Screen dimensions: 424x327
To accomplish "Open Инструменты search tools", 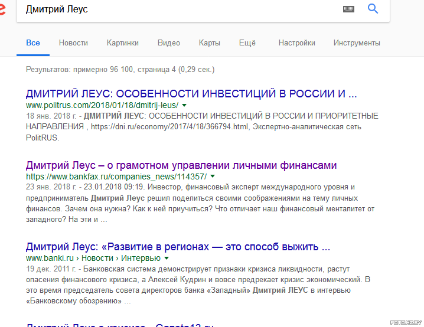I will [x=357, y=42].
